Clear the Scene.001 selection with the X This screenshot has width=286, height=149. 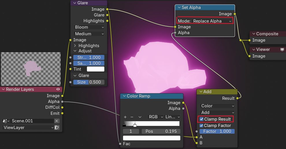point(57,121)
